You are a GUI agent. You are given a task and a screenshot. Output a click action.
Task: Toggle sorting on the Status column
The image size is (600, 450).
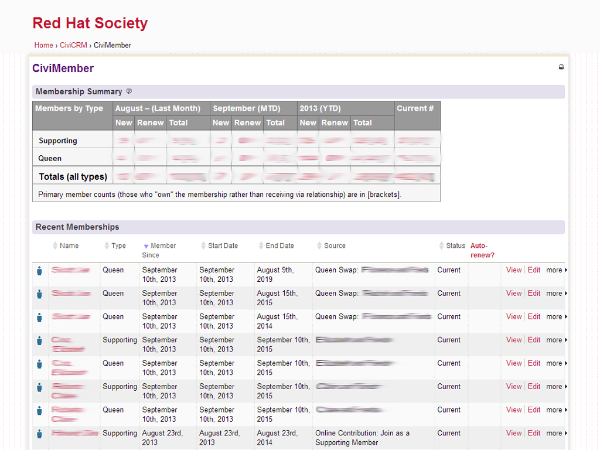click(x=441, y=246)
